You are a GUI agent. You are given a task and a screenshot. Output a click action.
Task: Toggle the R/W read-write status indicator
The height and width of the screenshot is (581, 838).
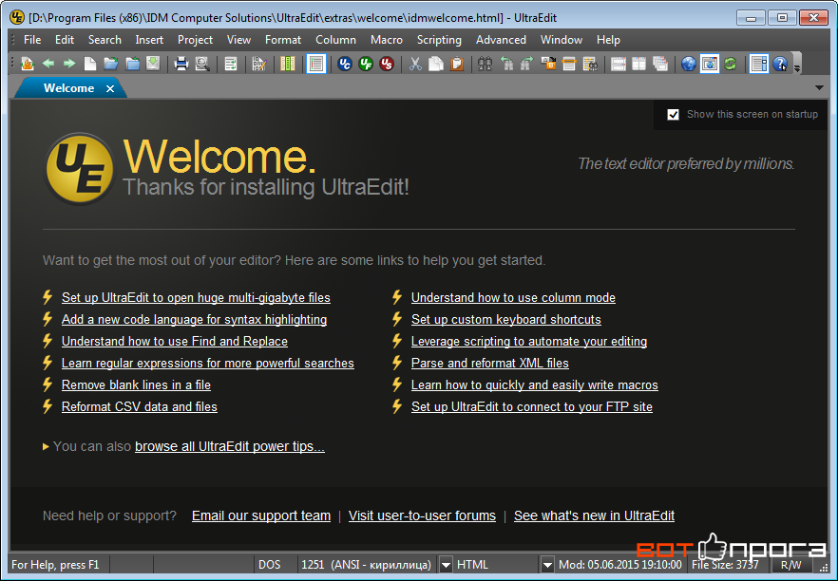(790, 565)
